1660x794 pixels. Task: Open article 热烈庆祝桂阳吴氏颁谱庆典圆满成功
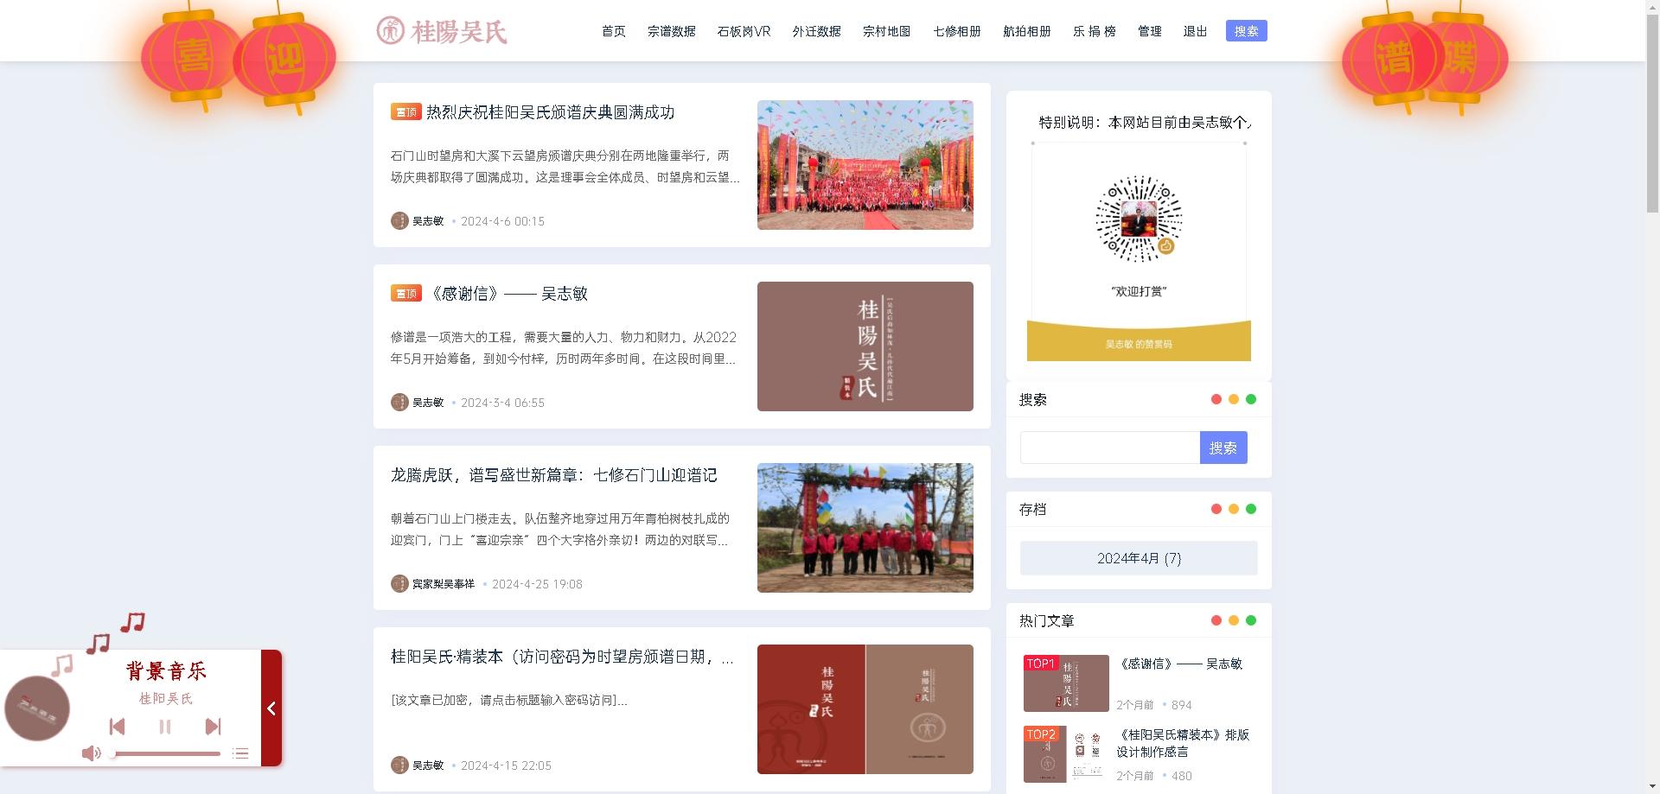point(550,112)
